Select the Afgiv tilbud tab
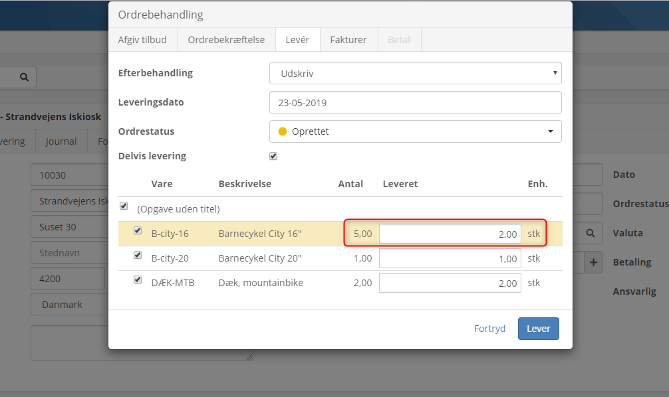Viewport: 669px width, 397px height. tap(142, 40)
